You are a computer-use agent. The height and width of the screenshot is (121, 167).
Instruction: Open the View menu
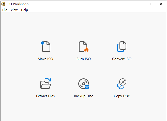[x=14, y=10]
